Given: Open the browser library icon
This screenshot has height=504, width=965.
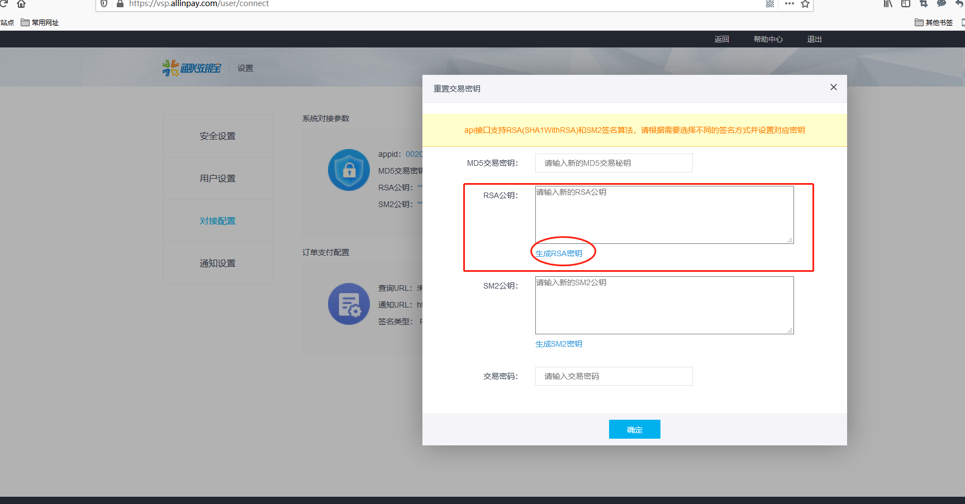Looking at the screenshot, I should (888, 4).
